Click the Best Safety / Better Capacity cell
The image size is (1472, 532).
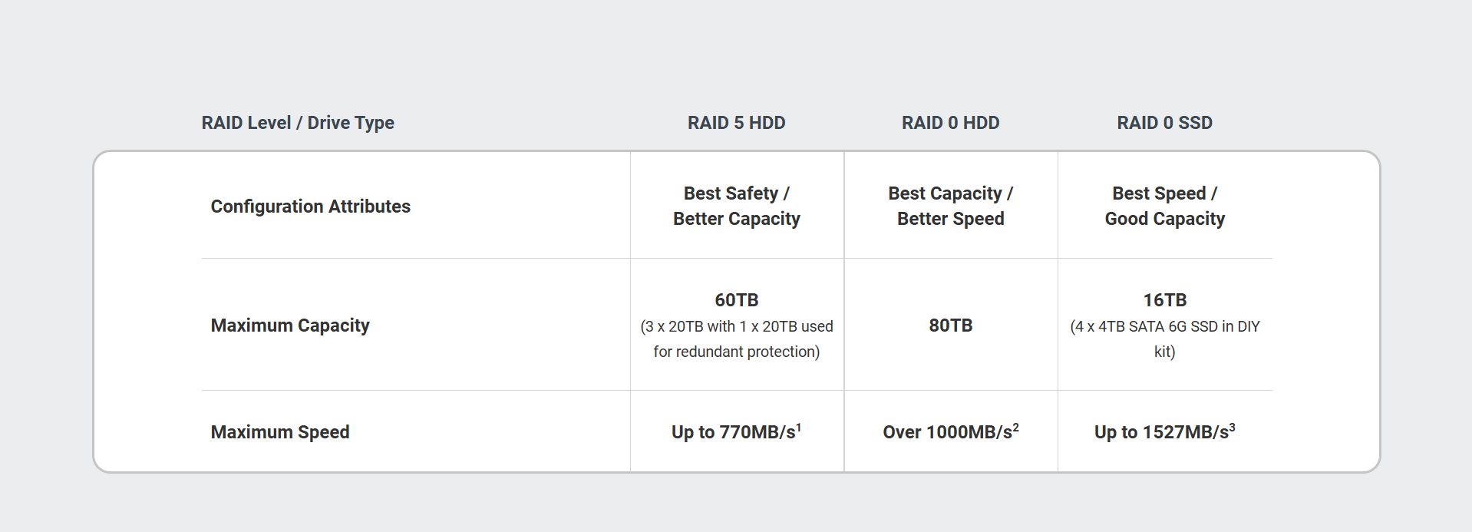tap(736, 206)
